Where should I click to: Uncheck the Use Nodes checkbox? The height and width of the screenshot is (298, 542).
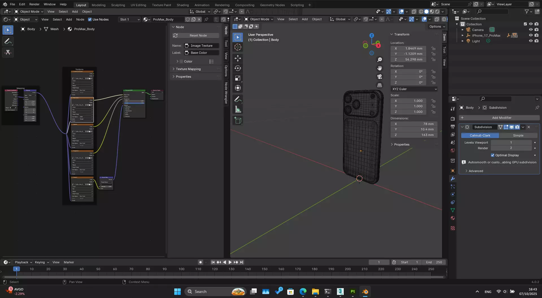click(x=90, y=19)
